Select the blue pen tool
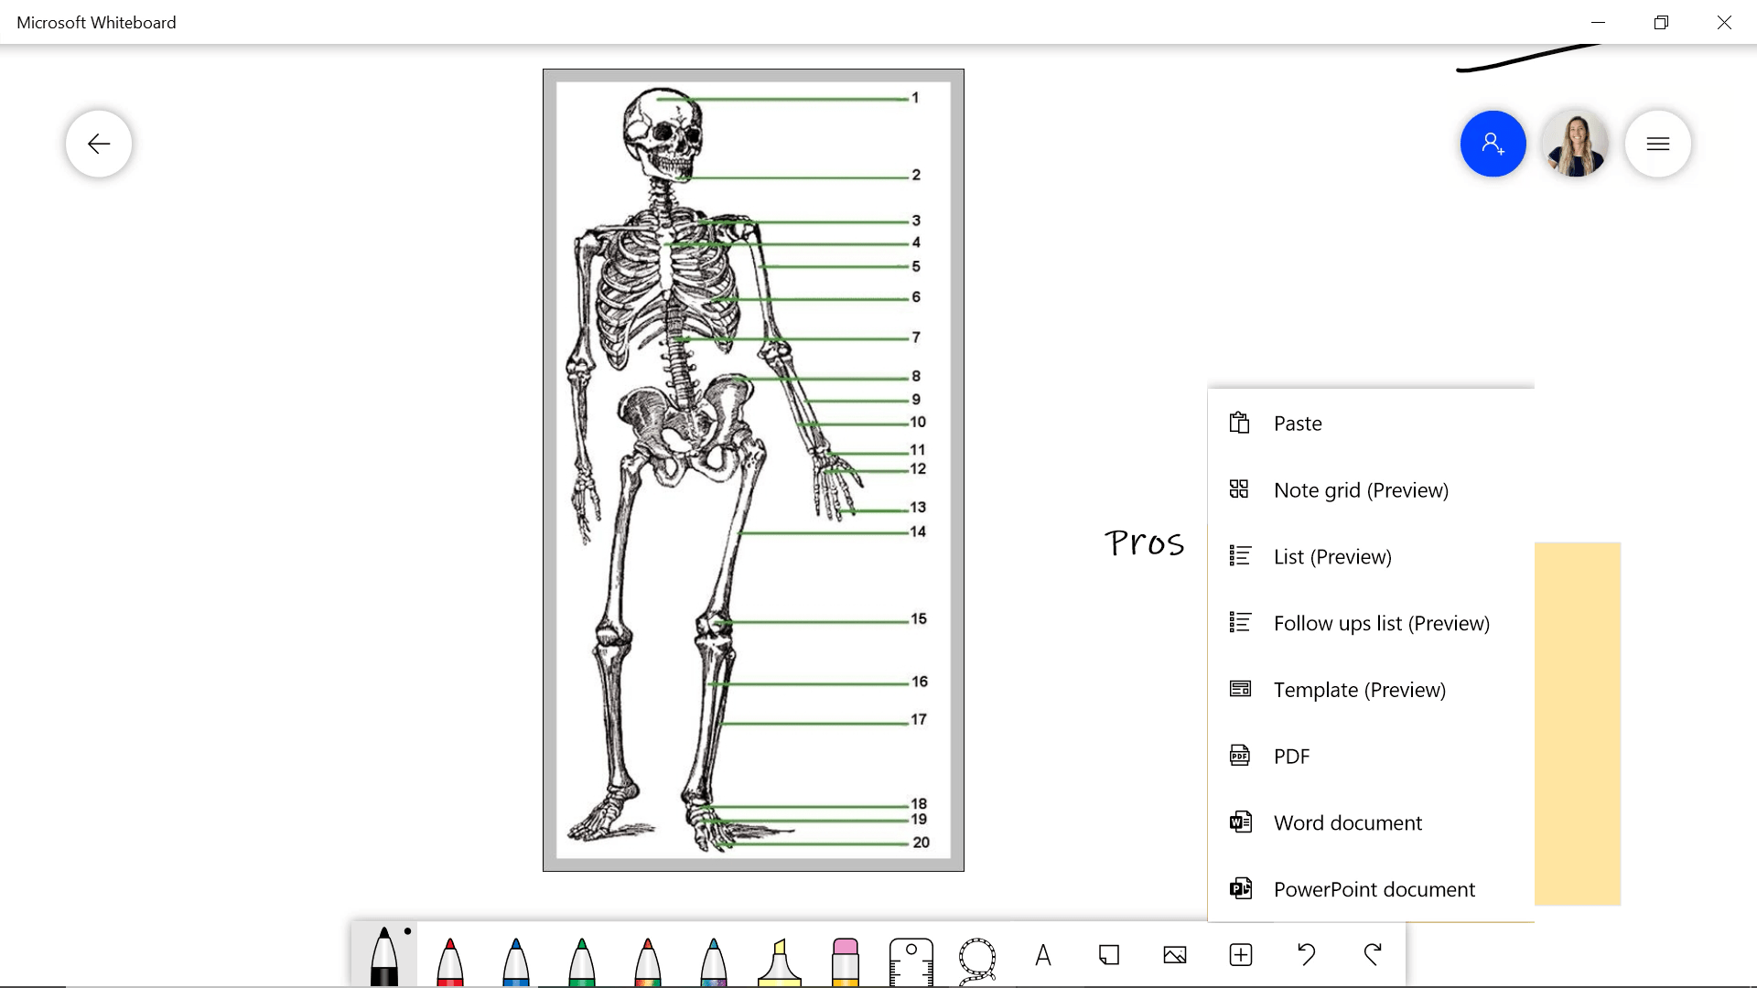 [x=516, y=961]
